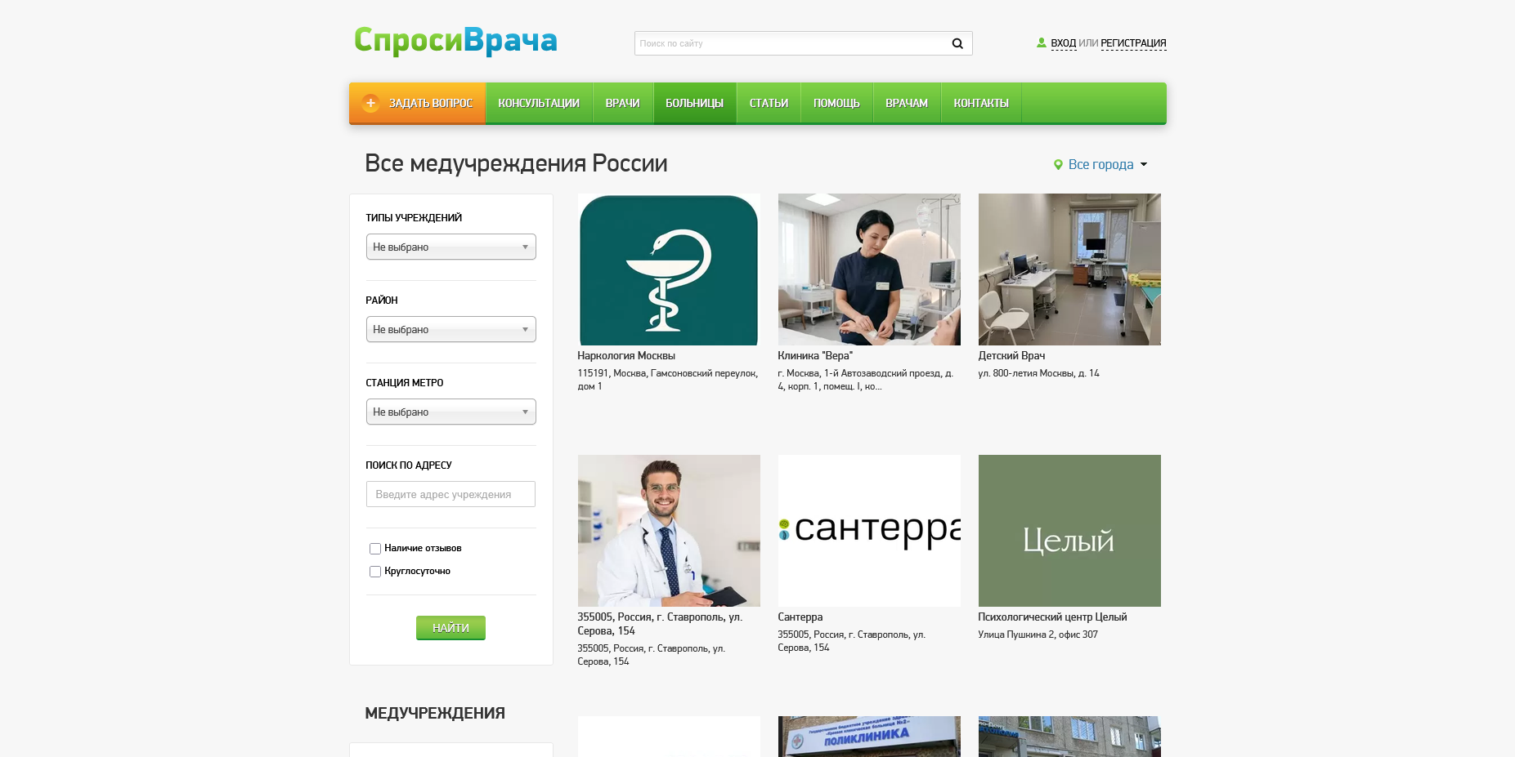Click the address Улица Пушкина 2, офис 307
Screen dimensions: 1515x757
tap(1038, 635)
